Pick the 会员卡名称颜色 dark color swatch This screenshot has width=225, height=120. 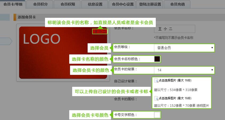pyautogui.click(x=157, y=59)
